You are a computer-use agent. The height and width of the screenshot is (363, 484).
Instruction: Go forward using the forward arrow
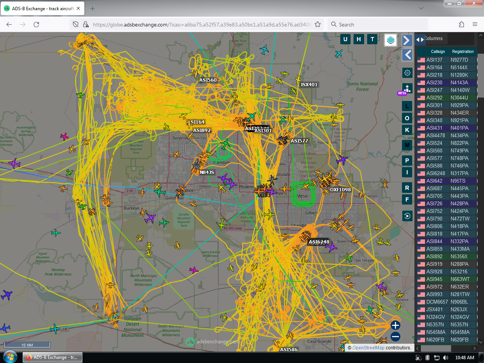(x=23, y=24)
